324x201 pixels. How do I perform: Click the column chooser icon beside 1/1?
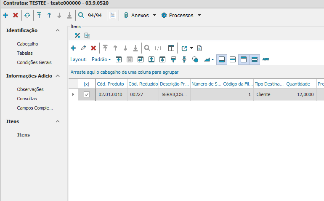tap(171, 48)
